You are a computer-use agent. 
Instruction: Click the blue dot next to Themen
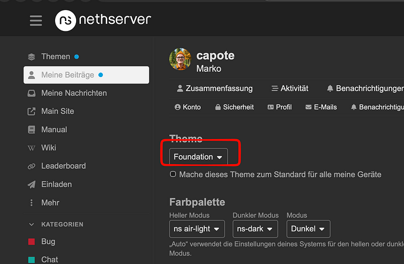(x=77, y=57)
